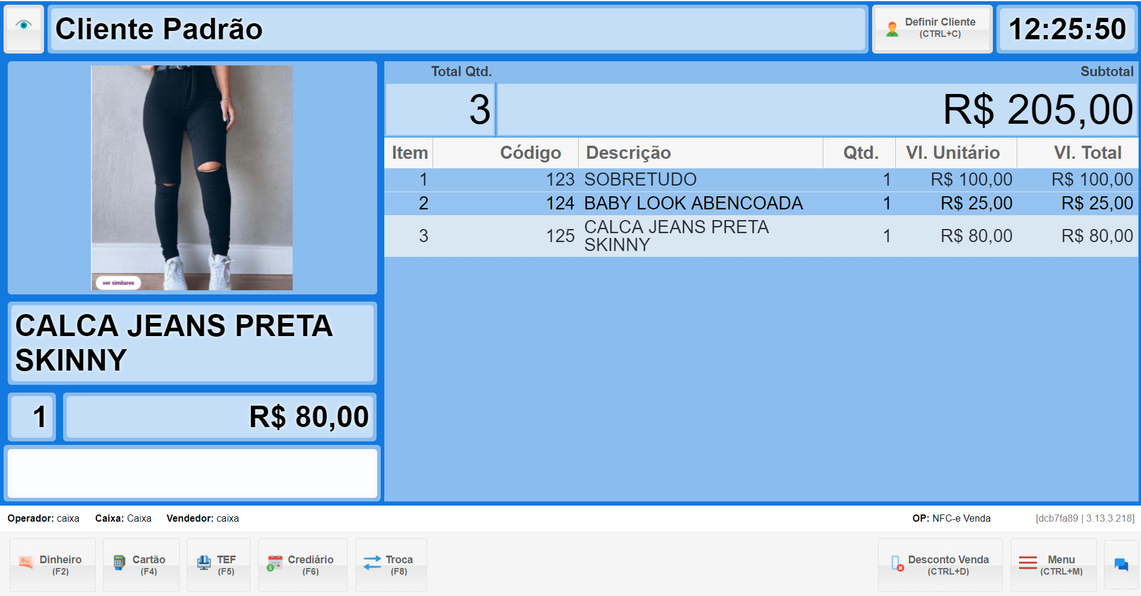The width and height of the screenshot is (1141, 596).
Task: Click the cash icon on Dinheiro
Action: (26, 562)
